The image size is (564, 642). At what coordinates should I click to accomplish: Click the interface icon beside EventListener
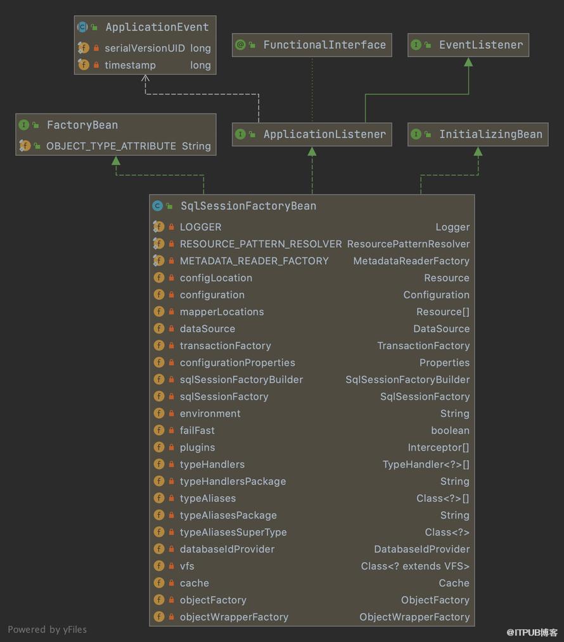[x=416, y=44]
